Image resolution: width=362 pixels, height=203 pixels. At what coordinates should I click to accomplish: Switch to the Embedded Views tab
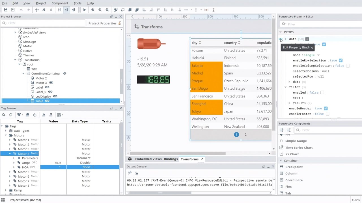[148, 159]
